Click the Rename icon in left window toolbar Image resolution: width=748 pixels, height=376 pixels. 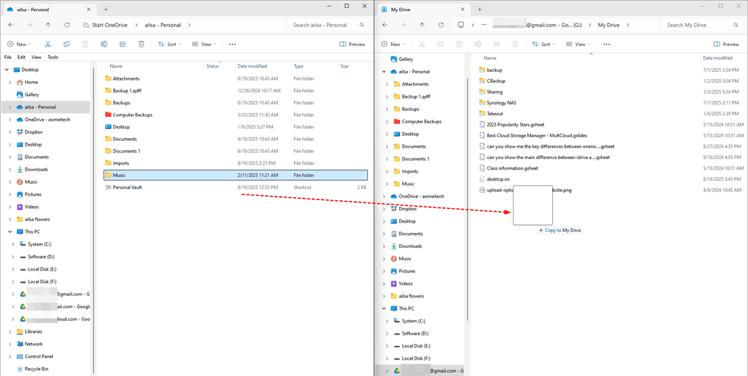[104, 44]
